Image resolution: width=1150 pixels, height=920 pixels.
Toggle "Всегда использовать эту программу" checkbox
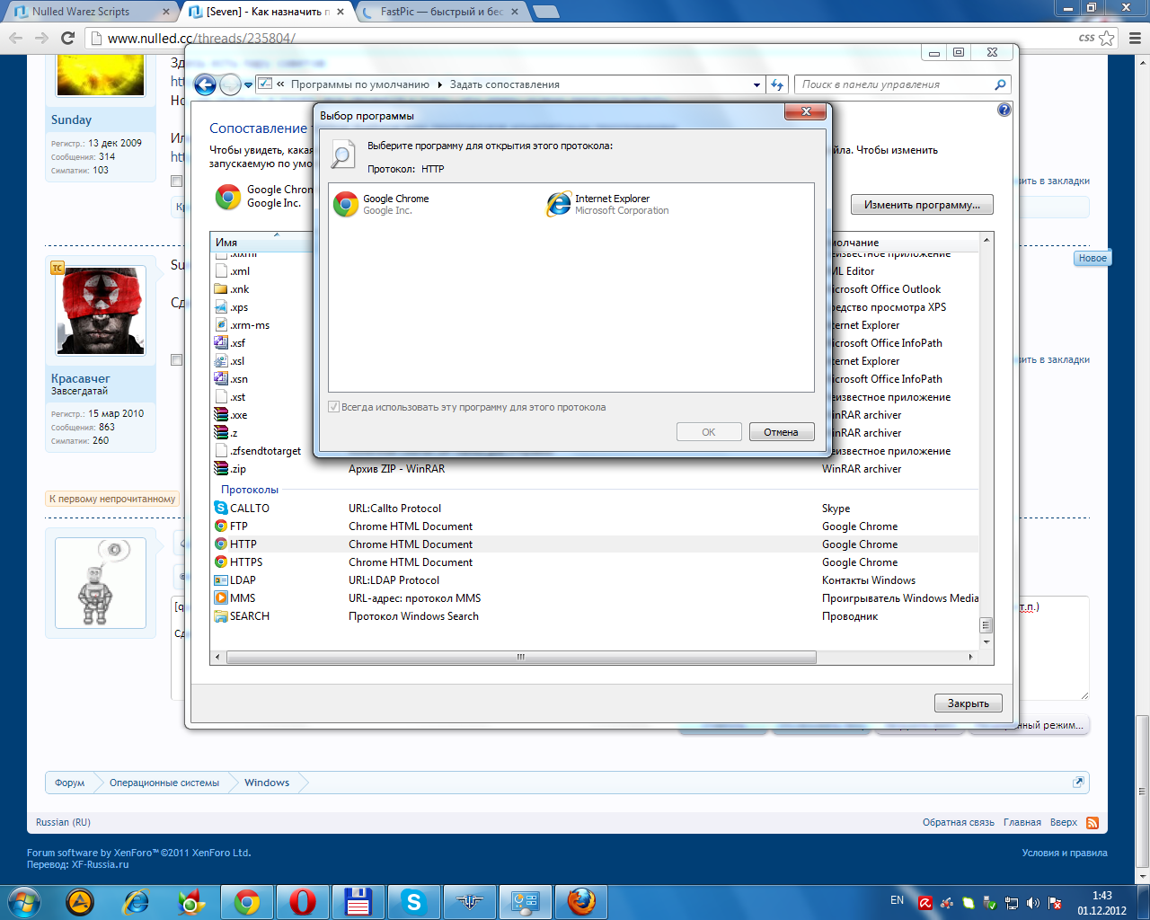click(x=334, y=407)
